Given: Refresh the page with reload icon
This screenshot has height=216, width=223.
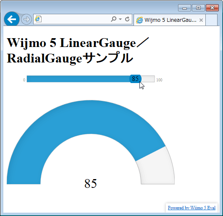Looking at the screenshot, I should pyautogui.click(x=127, y=19).
